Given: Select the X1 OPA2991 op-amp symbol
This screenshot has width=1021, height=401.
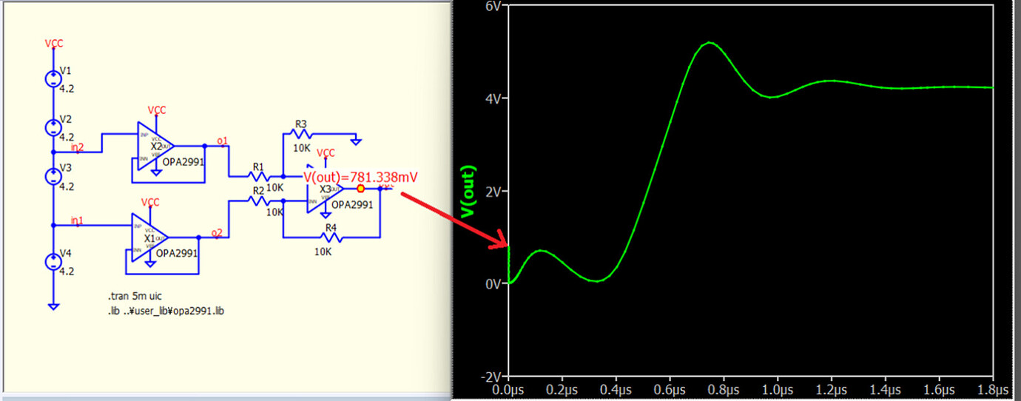Looking at the screenshot, I should [x=149, y=237].
